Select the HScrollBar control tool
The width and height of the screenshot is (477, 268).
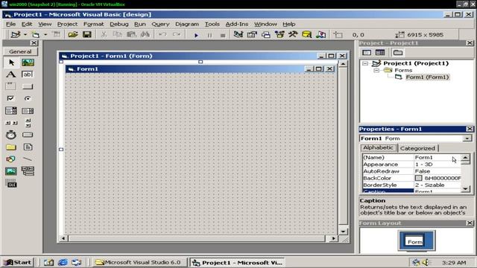click(x=11, y=123)
